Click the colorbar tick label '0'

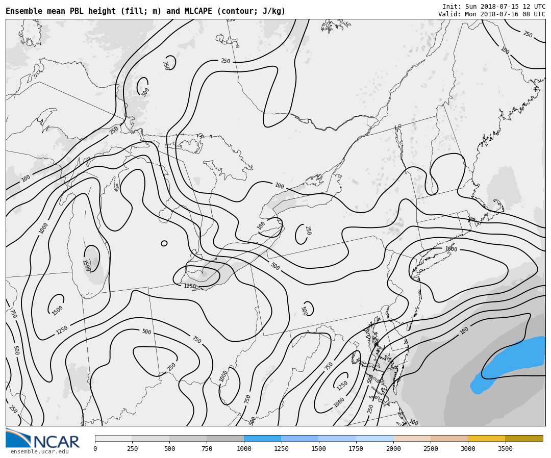95,448
